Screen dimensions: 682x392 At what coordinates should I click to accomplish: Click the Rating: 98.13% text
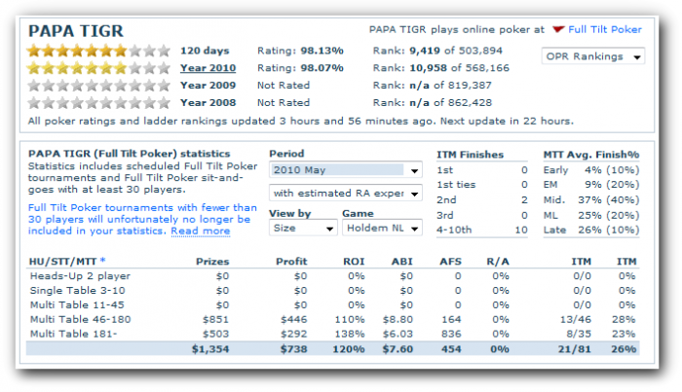(x=300, y=51)
